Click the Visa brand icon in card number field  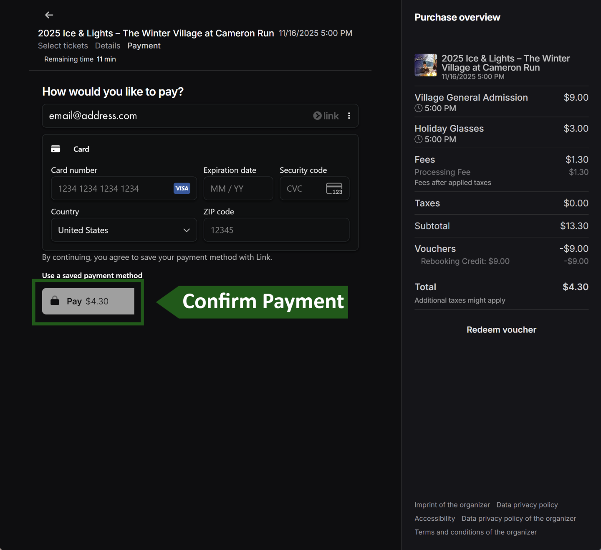pos(182,188)
